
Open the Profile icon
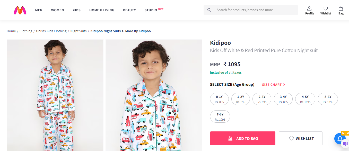pos(310,9)
